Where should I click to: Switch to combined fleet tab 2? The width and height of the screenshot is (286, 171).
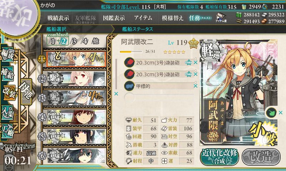tap(63, 41)
